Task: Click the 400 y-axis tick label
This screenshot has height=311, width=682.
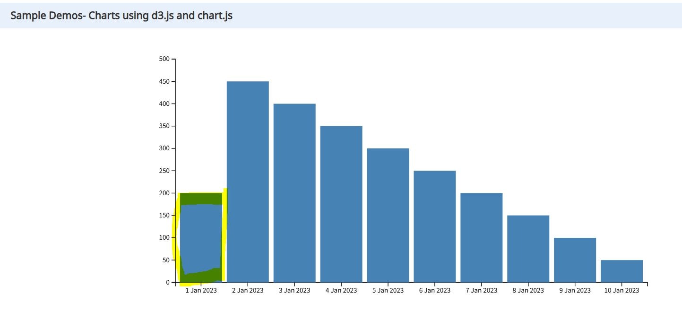Action: (164, 104)
